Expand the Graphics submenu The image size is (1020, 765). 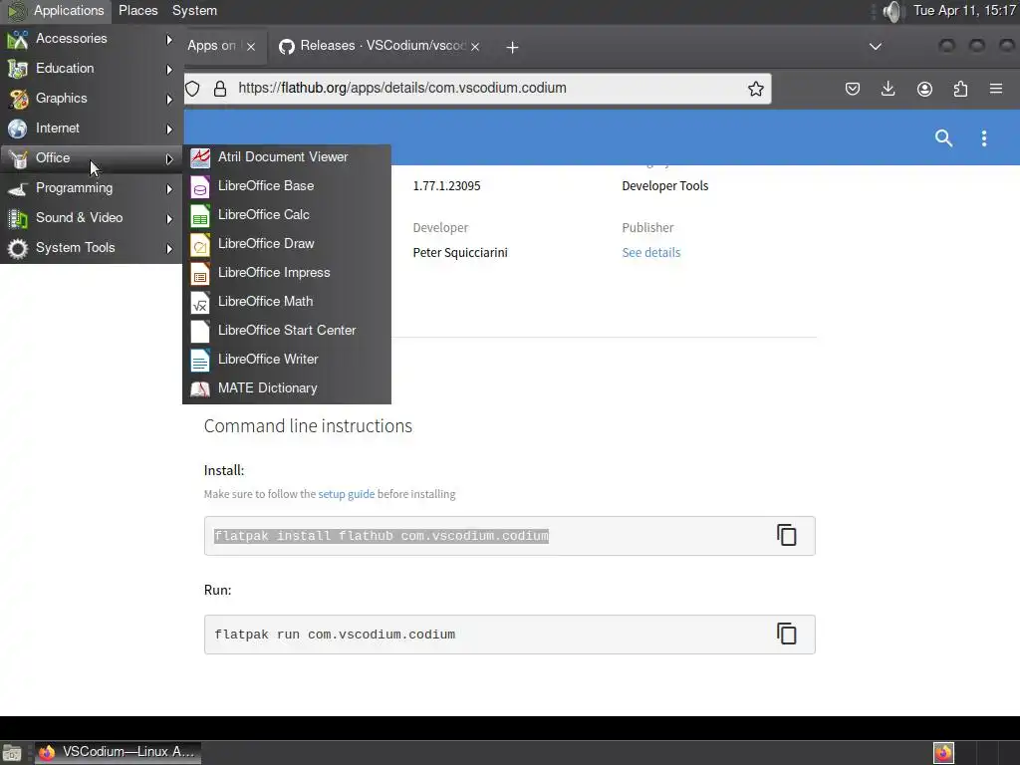pyautogui.click(x=91, y=99)
